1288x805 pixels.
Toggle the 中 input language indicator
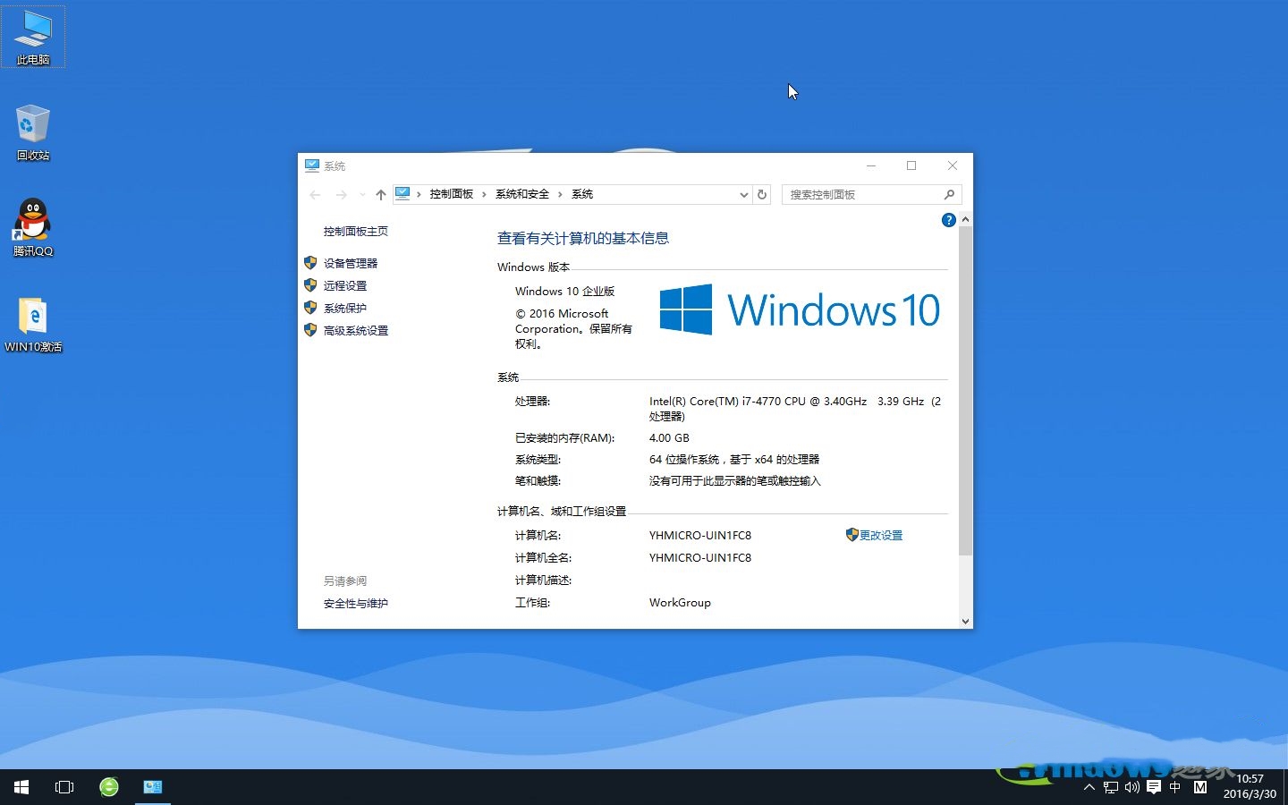pos(1175,787)
